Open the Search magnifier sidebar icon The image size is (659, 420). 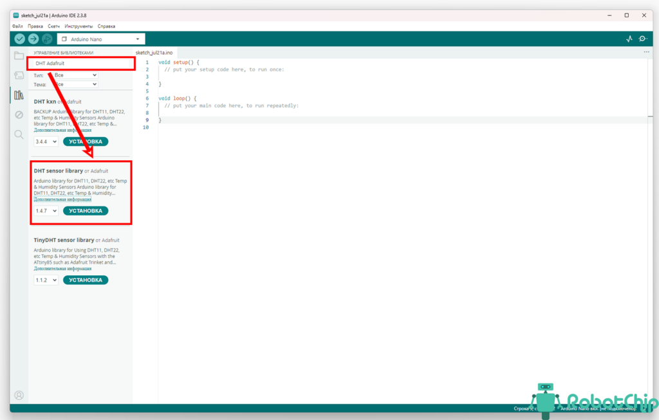pyautogui.click(x=19, y=134)
